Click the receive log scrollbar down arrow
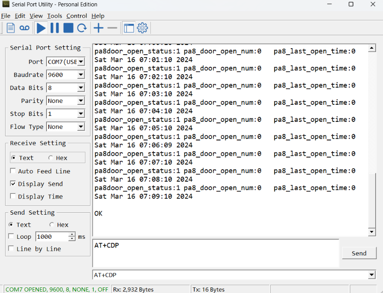Viewport: 383px width, 293px height. pos(372,232)
